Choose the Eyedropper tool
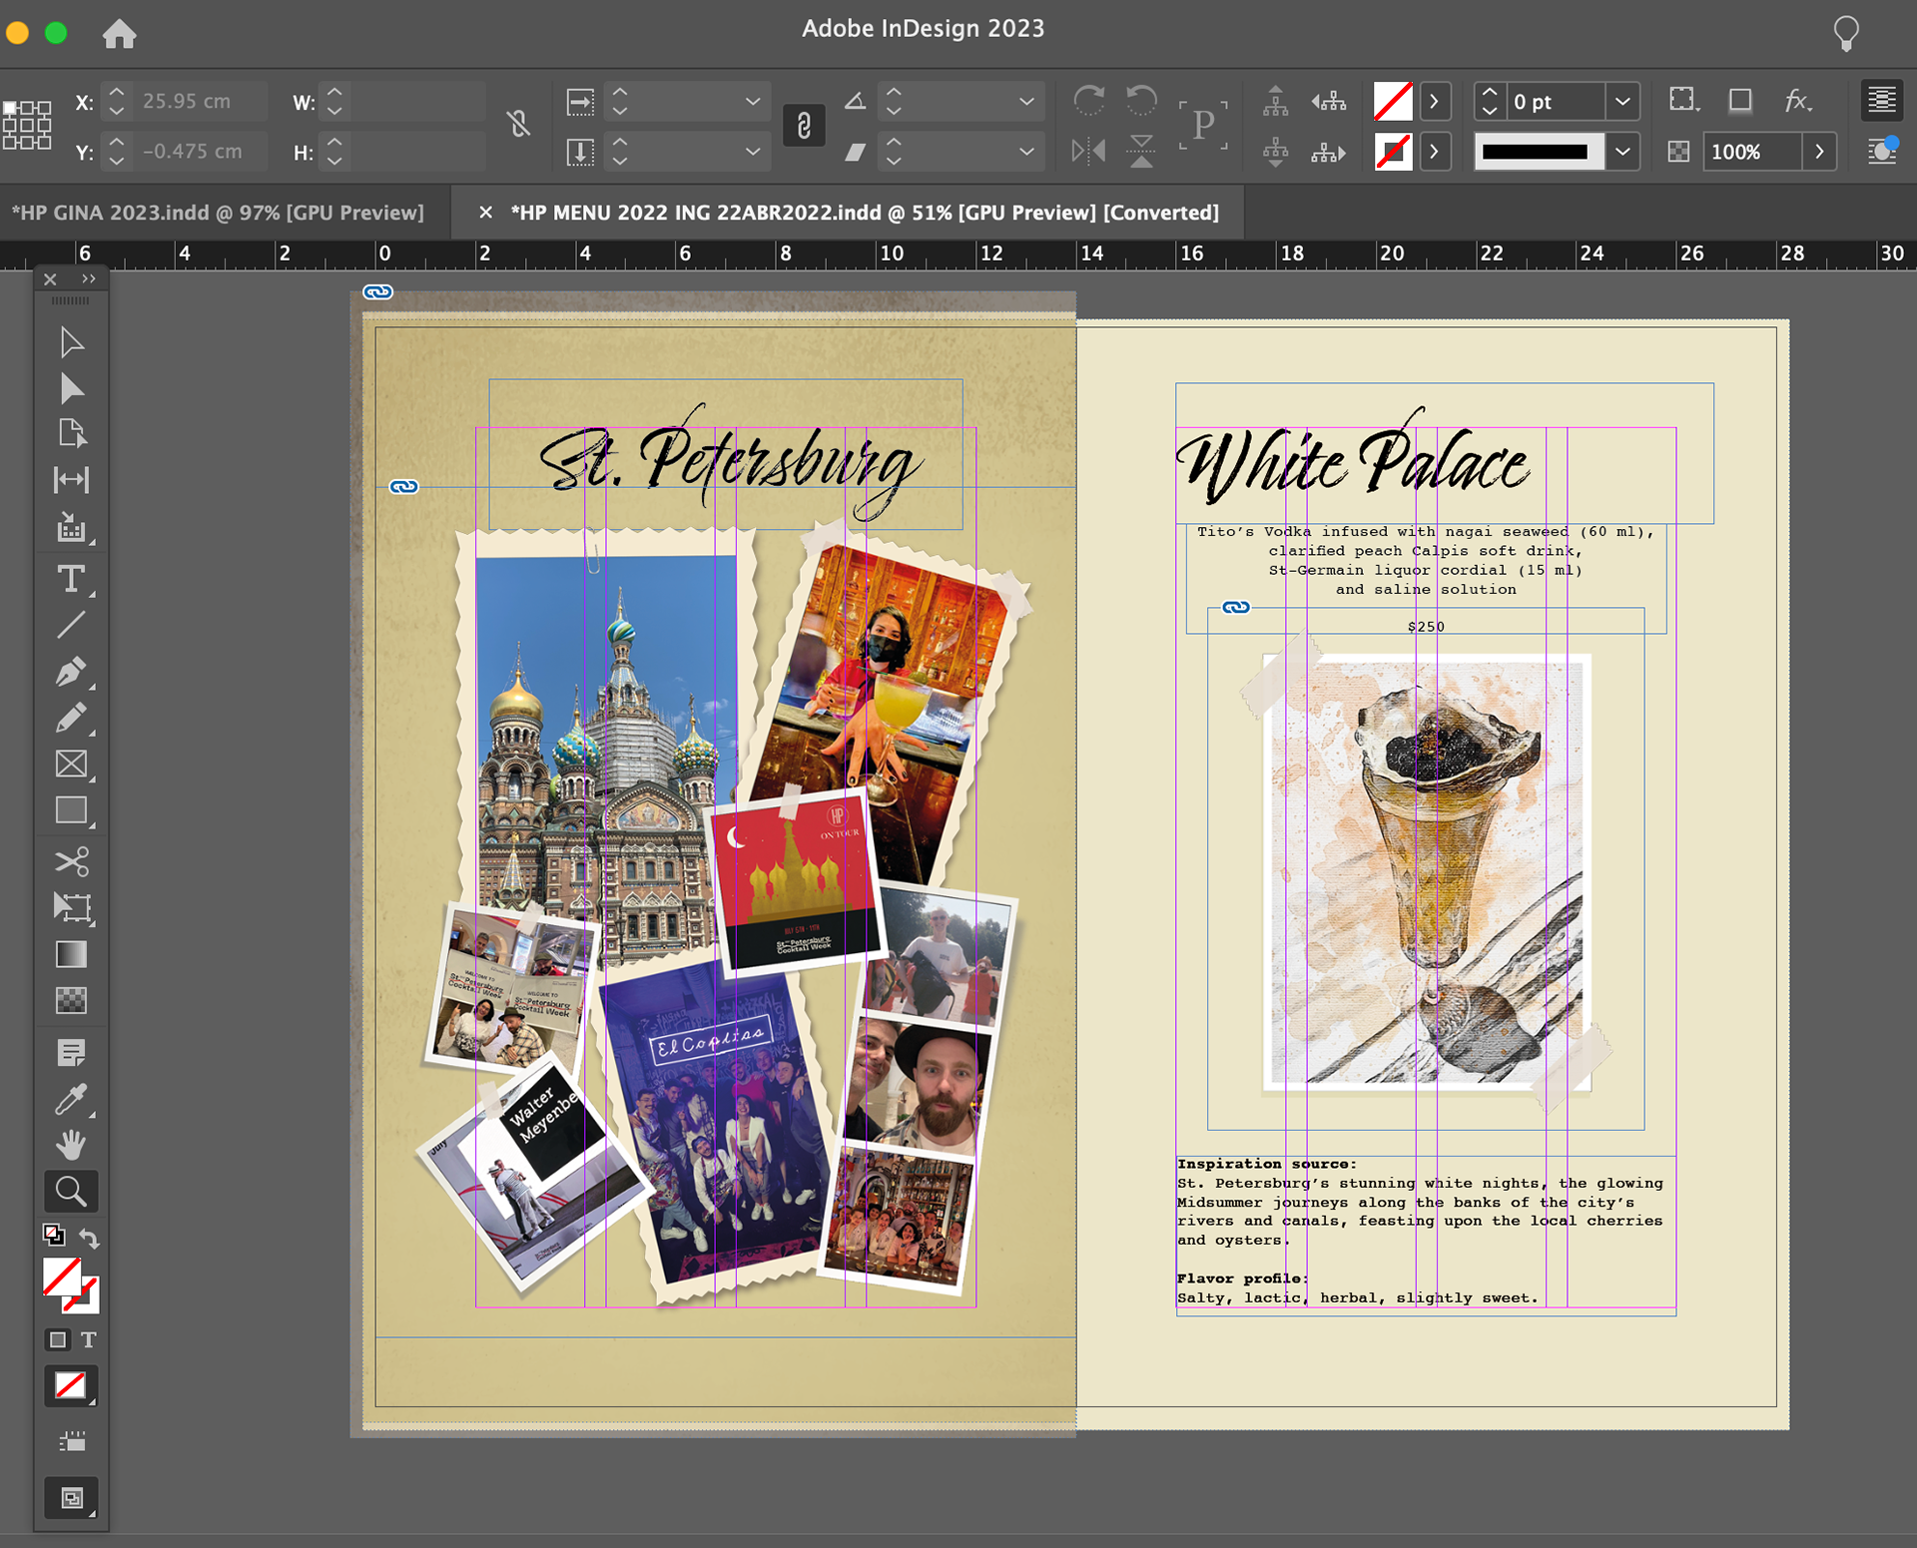Viewport: 1917px width, 1548px height. click(x=71, y=1099)
